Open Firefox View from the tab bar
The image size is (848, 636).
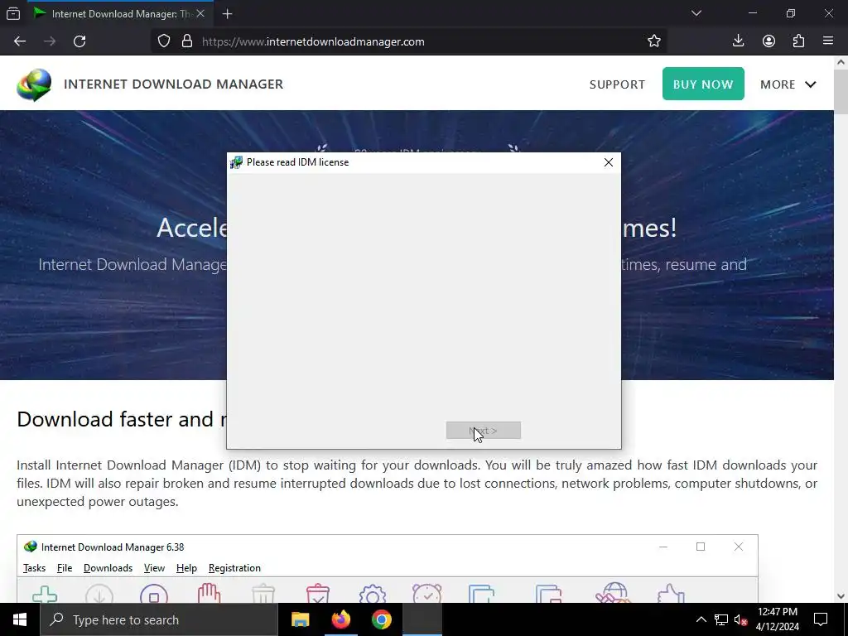(13, 14)
